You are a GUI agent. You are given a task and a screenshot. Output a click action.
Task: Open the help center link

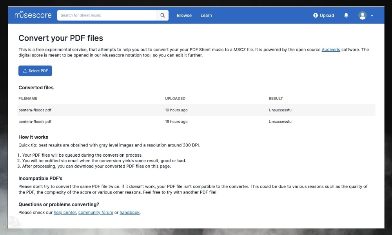(x=65, y=212)
